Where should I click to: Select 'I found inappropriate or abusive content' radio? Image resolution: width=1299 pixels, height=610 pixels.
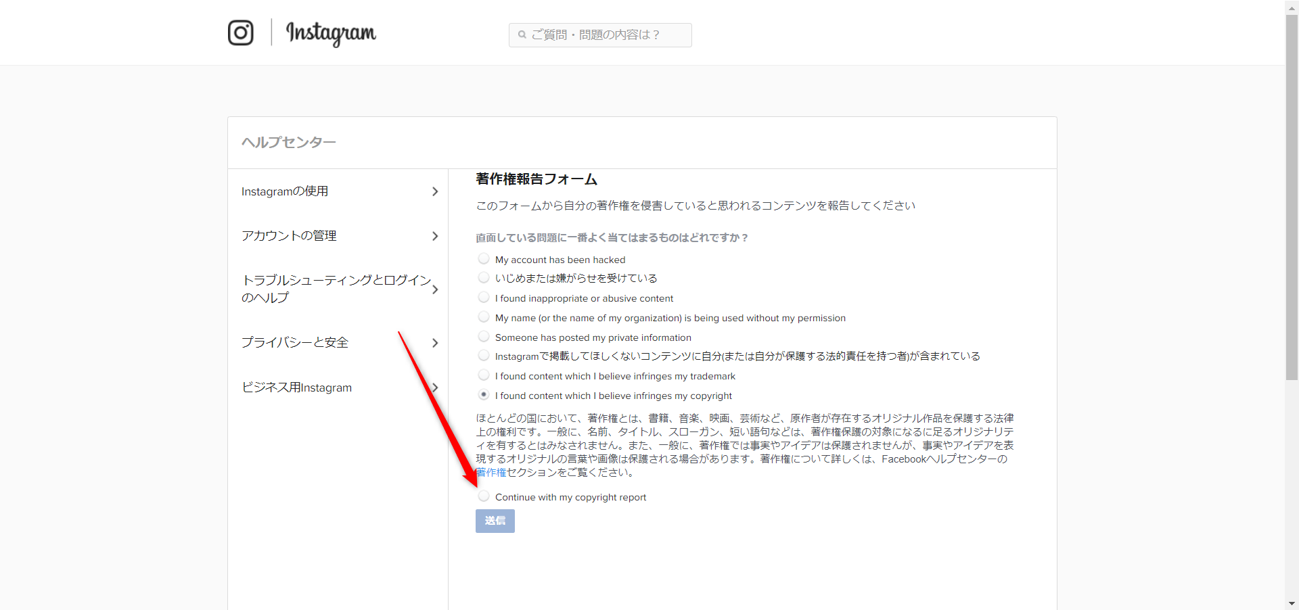coord(484,298)
